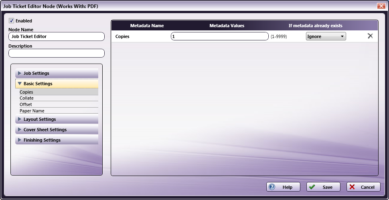
Task: Toggle the Enabled checkbox
Action: click(11, 21)
